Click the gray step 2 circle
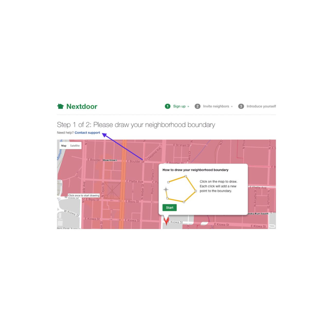329x329 pixels. point(197,106)
